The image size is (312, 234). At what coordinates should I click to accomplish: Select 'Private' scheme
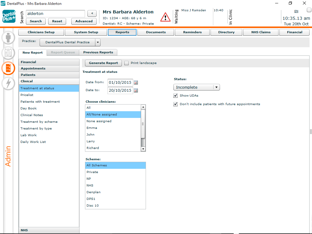[x=115, y=172]
